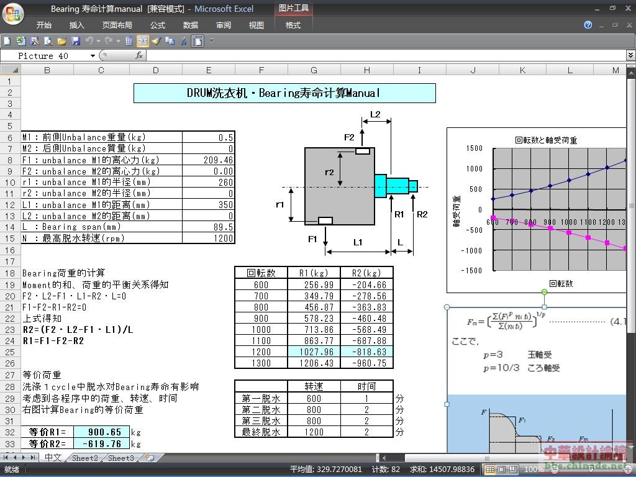Screen dimensions: 636x477
Task: Switch to Page Break Preview in status bar
Action: [x=514, y=470]
